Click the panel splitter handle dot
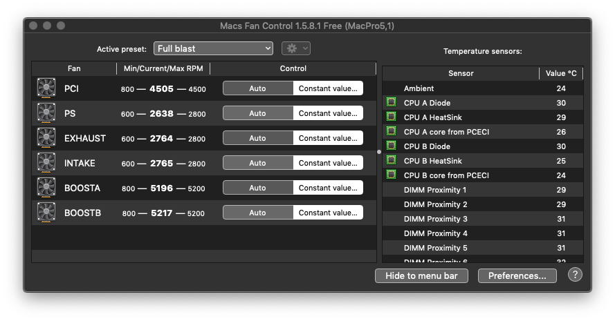615x321 pixels. click(379, 152)
